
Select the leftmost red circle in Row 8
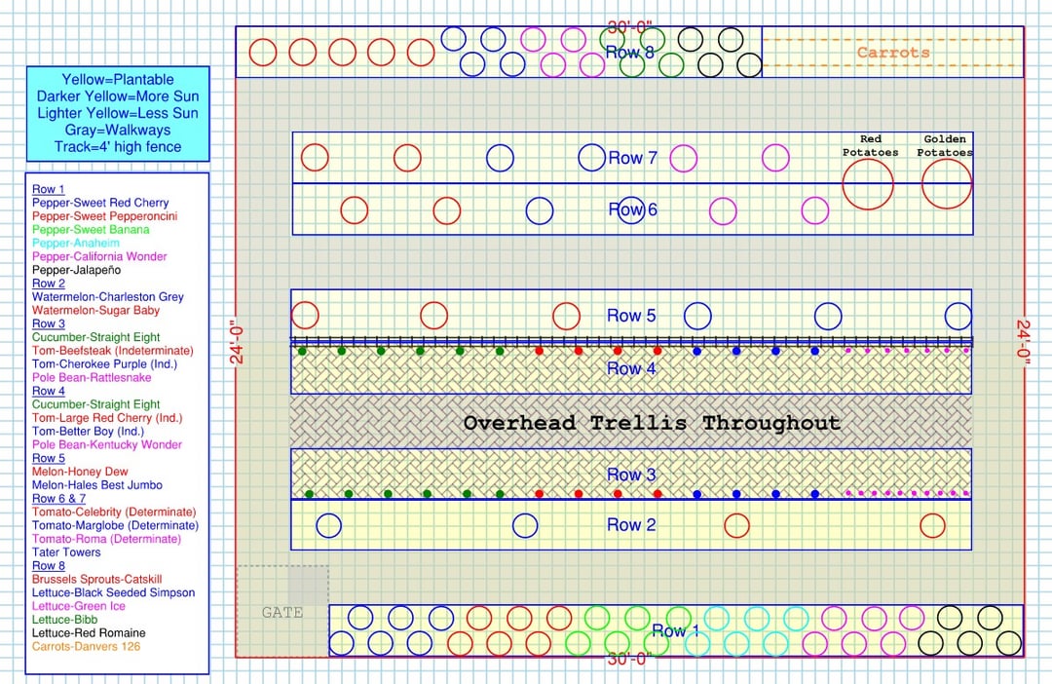[263, 52]
